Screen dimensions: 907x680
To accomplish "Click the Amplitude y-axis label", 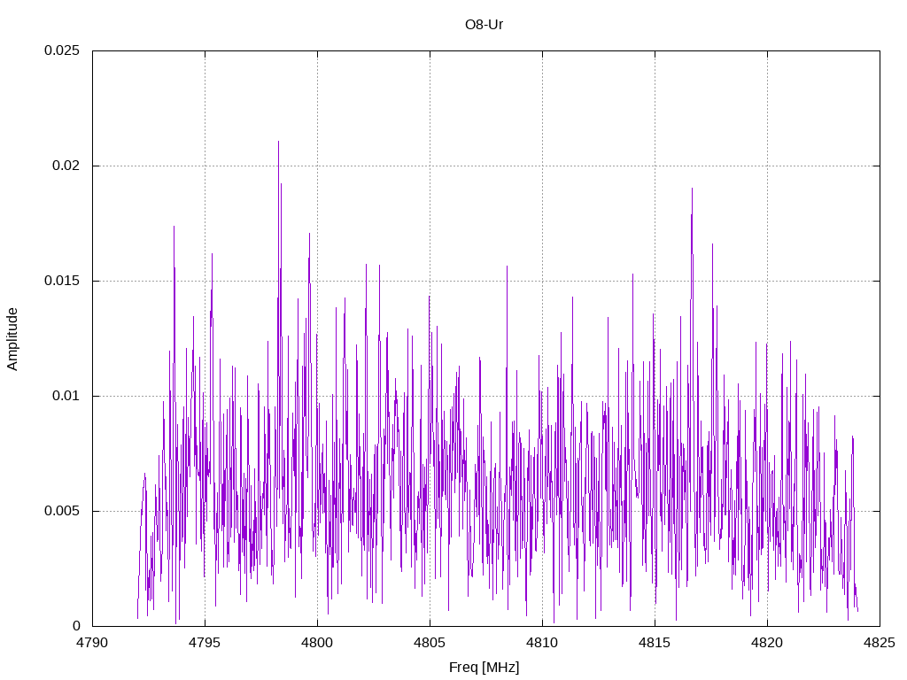I will click(12, 339).
